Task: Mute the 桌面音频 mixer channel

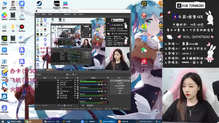Action: point(102,98)
